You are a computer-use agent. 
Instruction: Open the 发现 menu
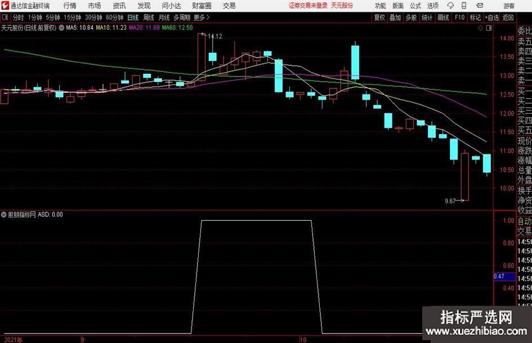click(x=144, y=6)
